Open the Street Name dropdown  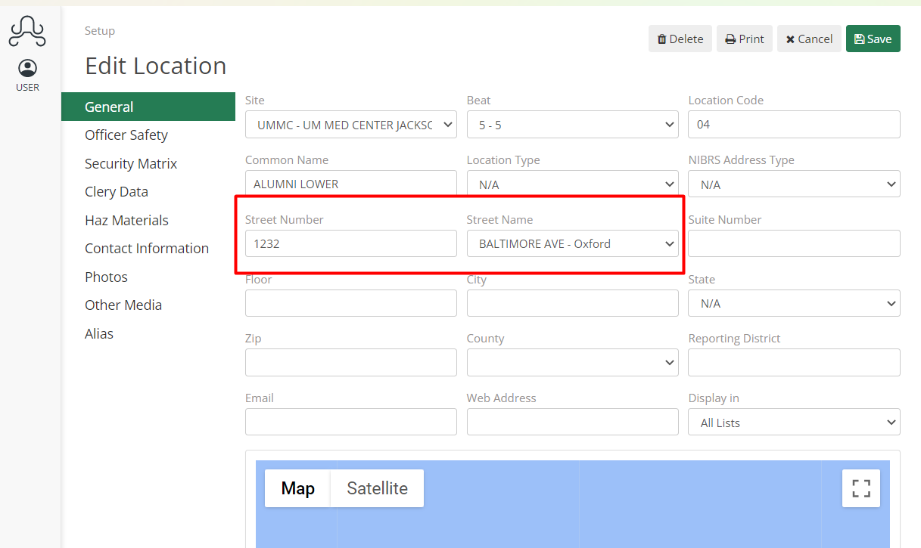pos(572,243)
